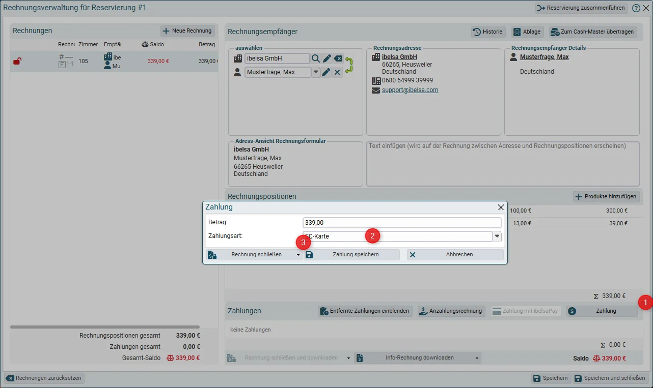Click the Rechnungen list horizontal scrollbar
This screenshot has height=388, width=653.
[105, 327]
